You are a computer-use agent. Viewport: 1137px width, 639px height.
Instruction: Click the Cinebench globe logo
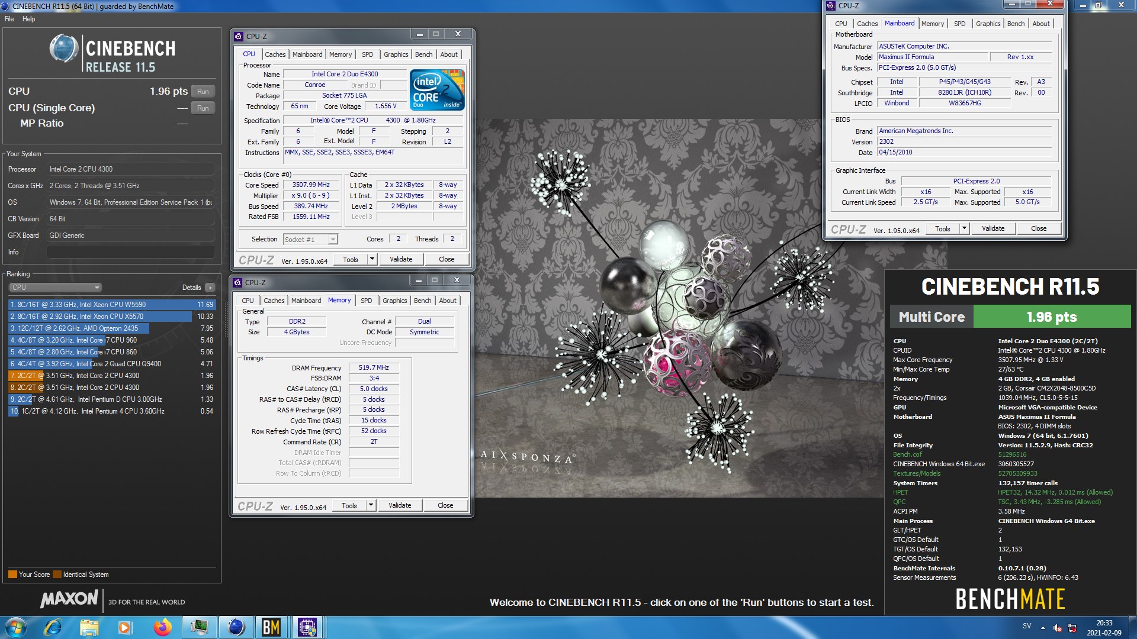click(x=64, y=49)
